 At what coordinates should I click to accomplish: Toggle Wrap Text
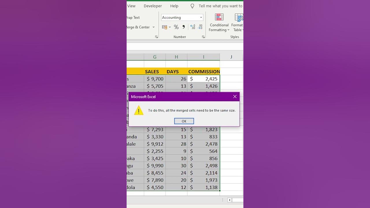pos(133,17)
